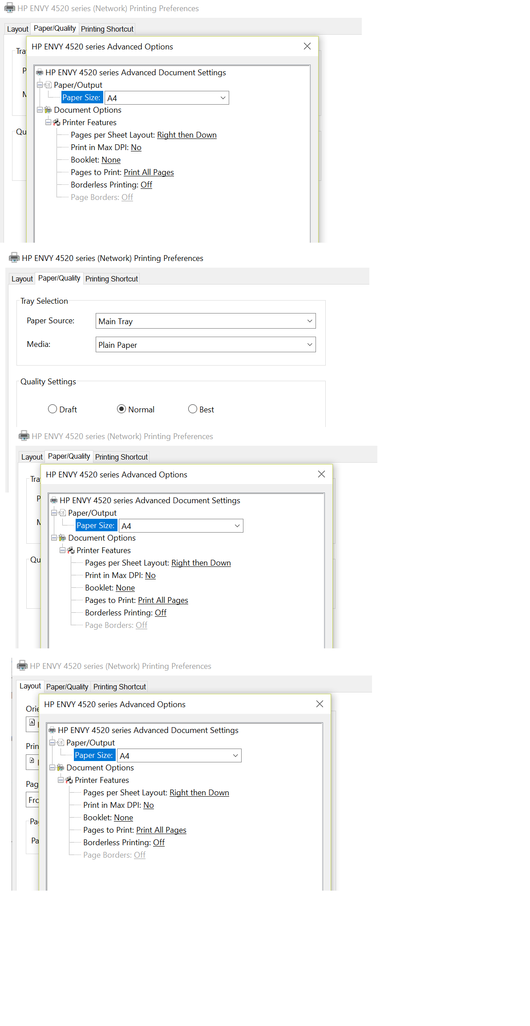The image size is (530, 1026).
Task: Select the highlighted Paper Size label over the selected Layout tab
Action: (x=93, y=755)
